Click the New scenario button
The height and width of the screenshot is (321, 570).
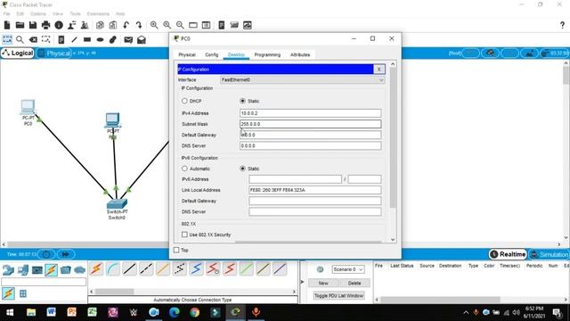click(x=323, y=283)
